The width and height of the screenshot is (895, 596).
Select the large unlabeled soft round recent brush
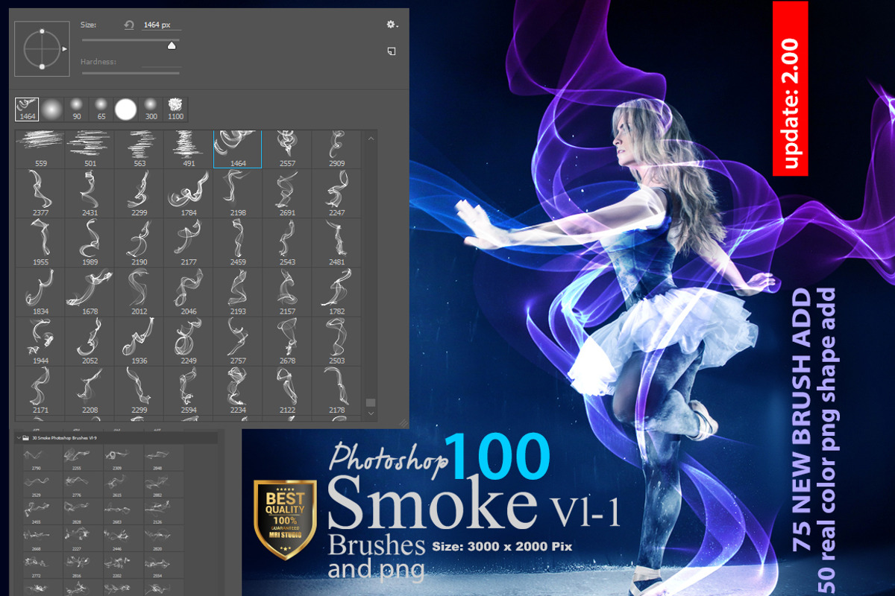coord(52,110)
